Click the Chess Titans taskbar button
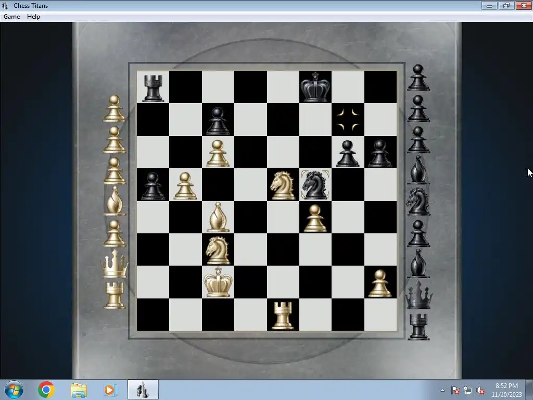 143,390
